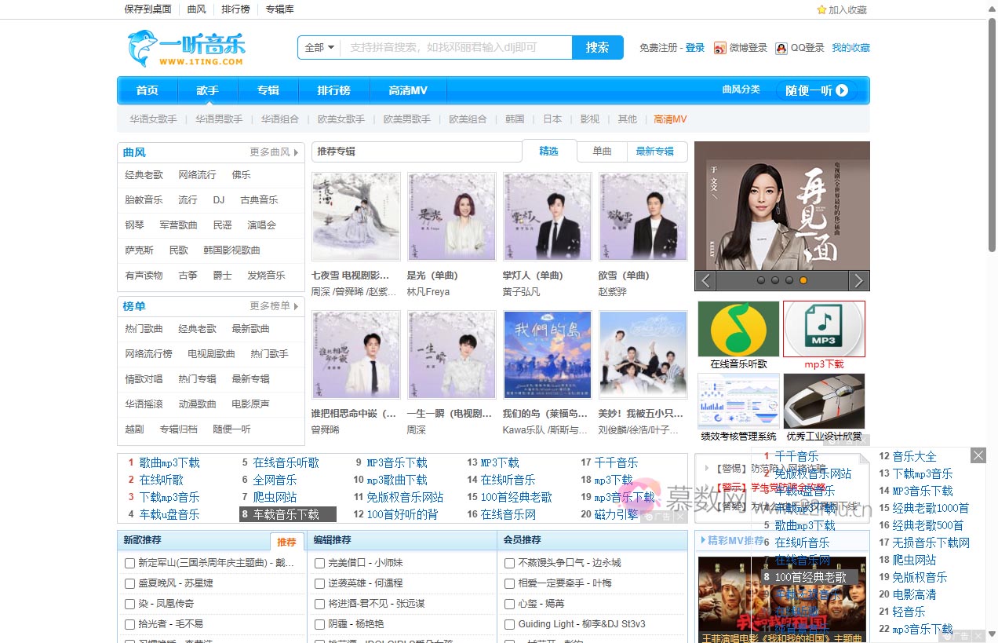Select the orange active carousel dot
998x643 pixels.
click(x=803, y=280)
